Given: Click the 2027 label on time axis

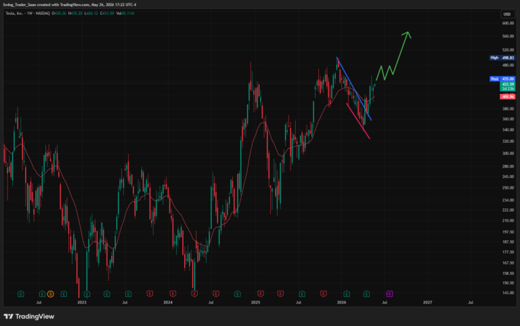Looking at the screenshot, I should point(427,302).
